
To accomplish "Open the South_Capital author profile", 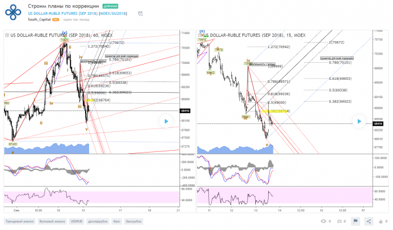I will pyautogui.click(x=39, y=19).
